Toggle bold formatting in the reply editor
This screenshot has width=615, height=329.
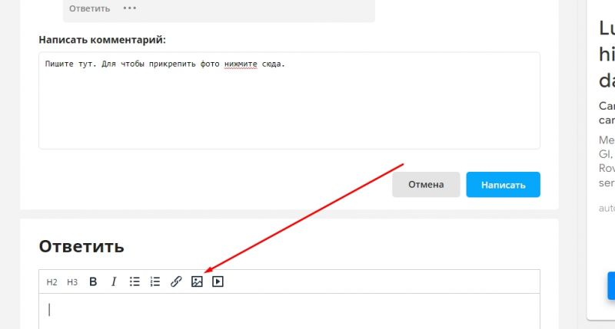(x=93, y=281)
